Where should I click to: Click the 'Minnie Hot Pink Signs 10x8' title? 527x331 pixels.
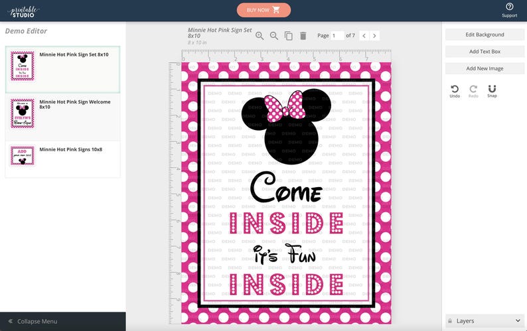pos(71,149)
